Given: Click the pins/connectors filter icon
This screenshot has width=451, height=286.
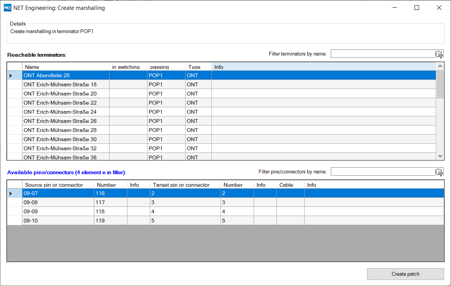Looking at the screenshot, I should pos(439,172).
